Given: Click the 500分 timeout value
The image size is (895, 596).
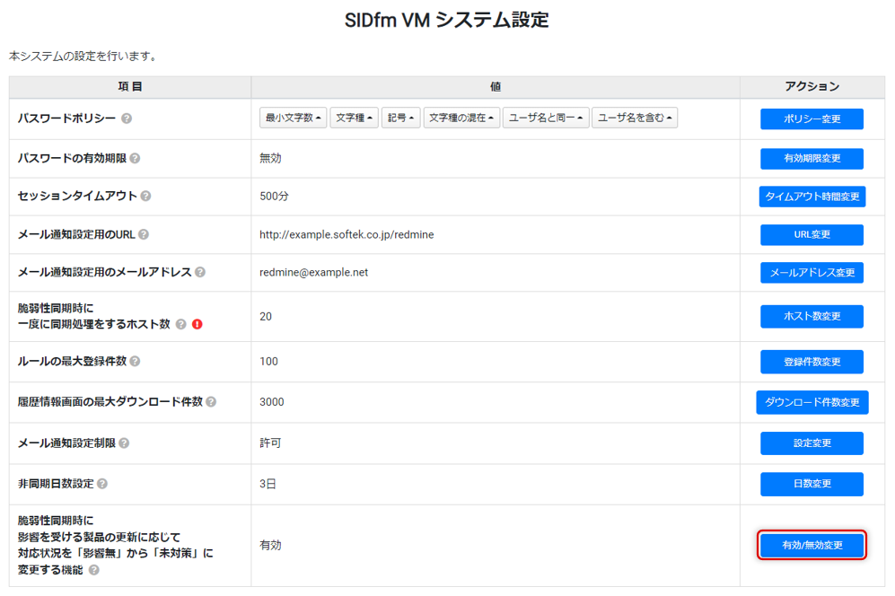Looking at the screenshot, I should pos(274,197).
